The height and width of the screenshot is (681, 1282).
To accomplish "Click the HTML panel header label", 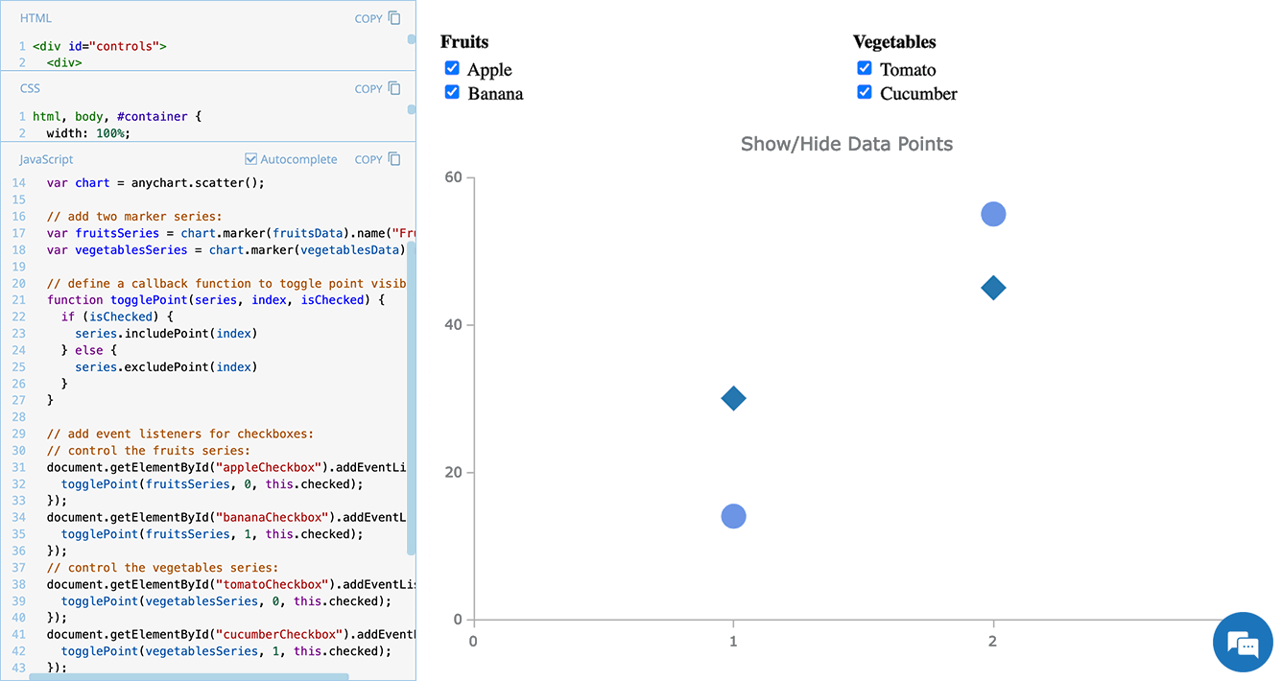I will tap(36, 17).
